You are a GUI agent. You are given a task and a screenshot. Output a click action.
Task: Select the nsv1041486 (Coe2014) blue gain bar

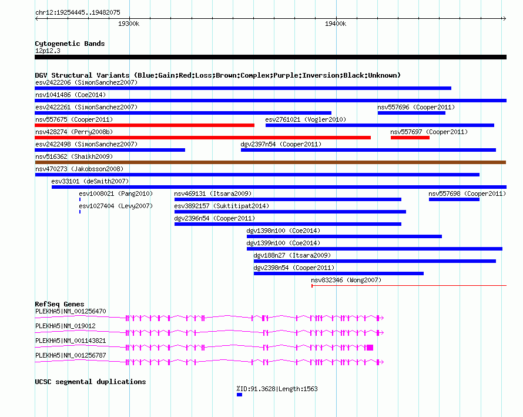[270, 101]
